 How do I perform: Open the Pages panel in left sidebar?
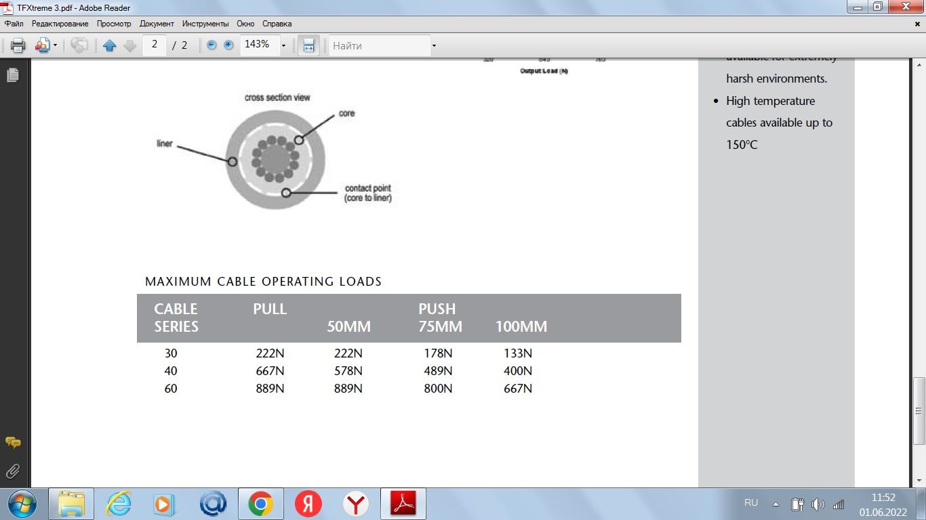(12, 75)
